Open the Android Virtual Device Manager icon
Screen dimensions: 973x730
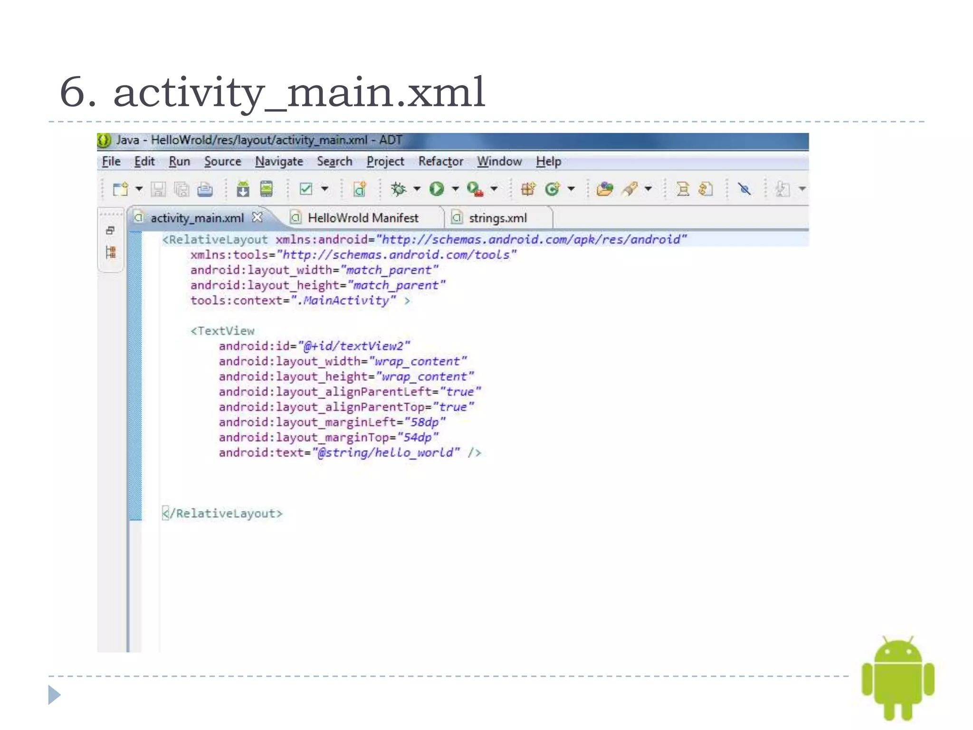click(267, 189)
